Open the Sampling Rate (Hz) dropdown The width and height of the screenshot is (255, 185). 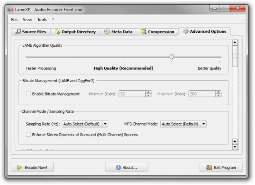tap(85, 124)
